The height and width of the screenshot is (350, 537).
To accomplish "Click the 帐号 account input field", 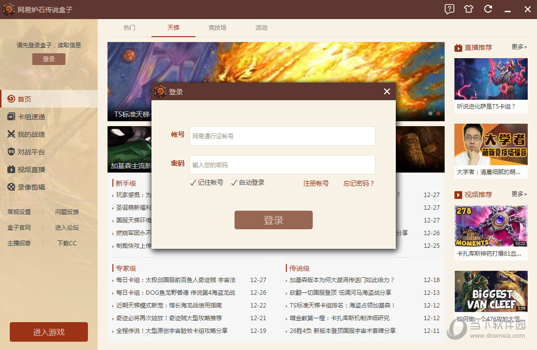I will coord(282,135).
